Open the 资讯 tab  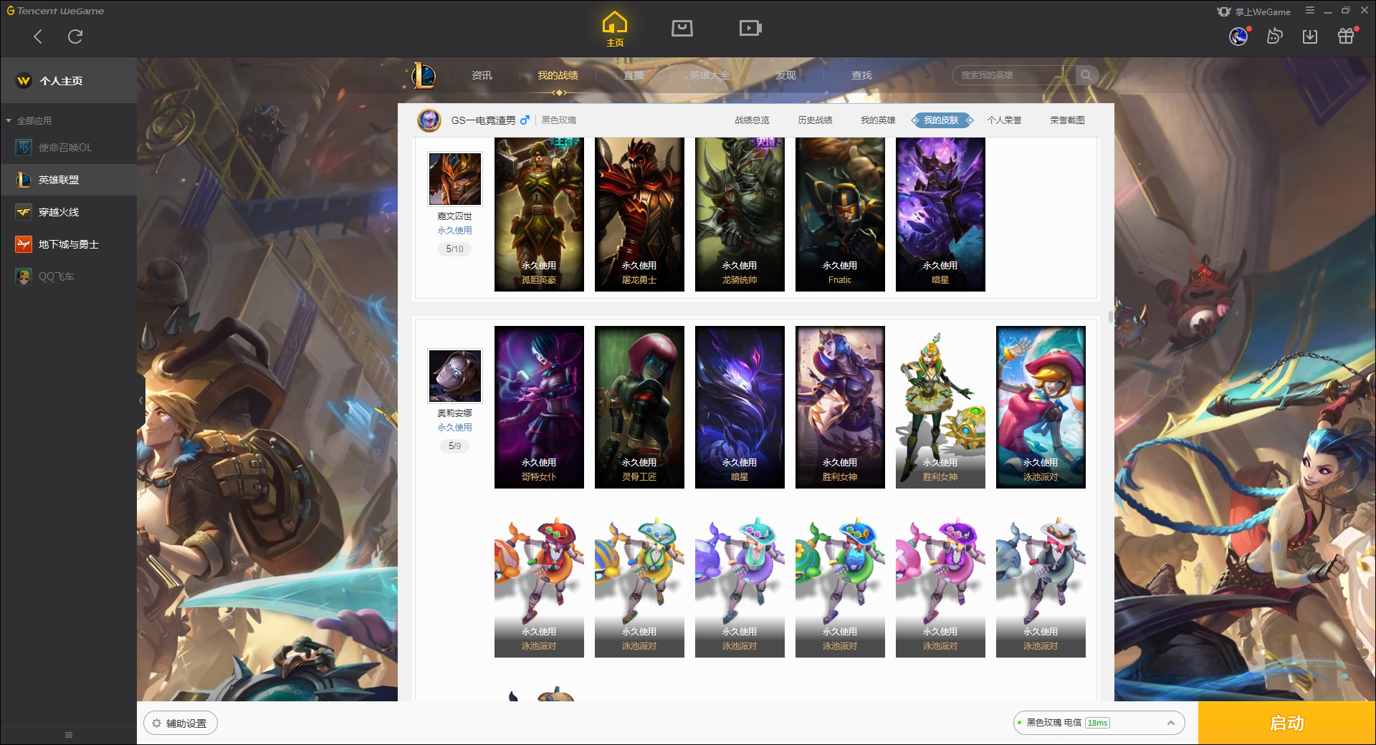(482, 75)
